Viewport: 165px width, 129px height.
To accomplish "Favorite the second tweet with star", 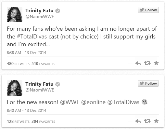I will click(x=156, y=121).
